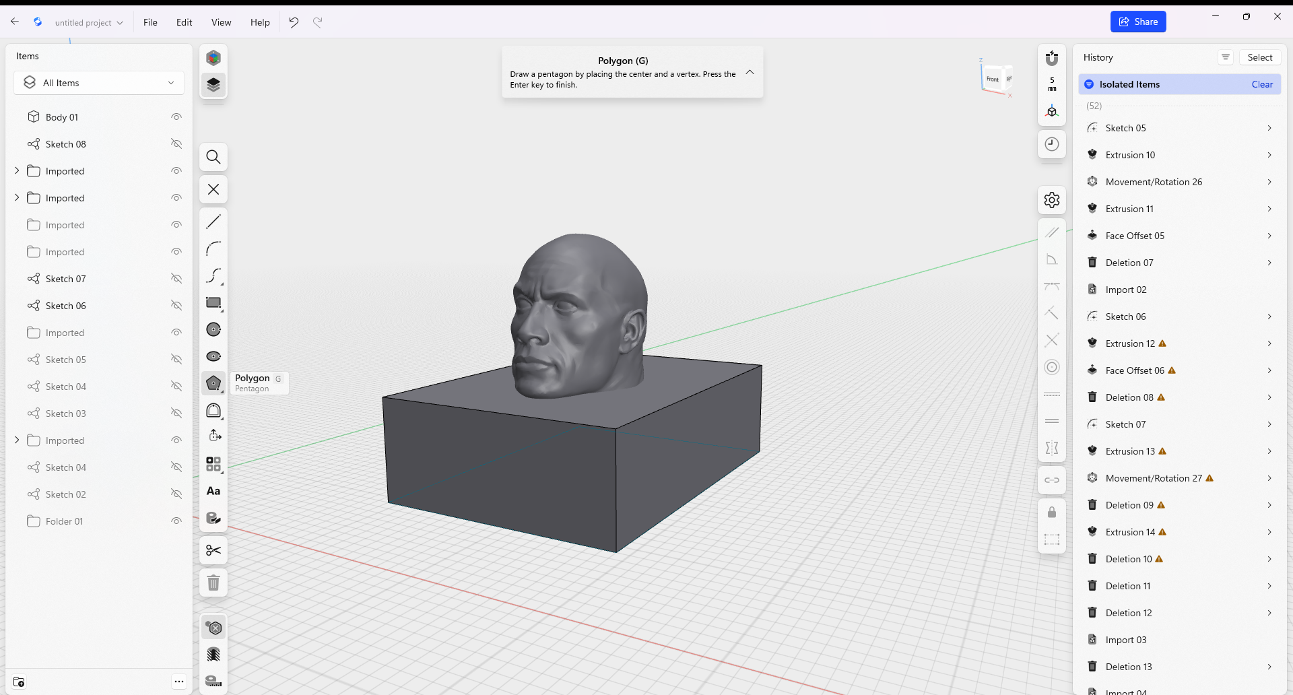Hide Body 01 with its eye icon

coord(176,117)
